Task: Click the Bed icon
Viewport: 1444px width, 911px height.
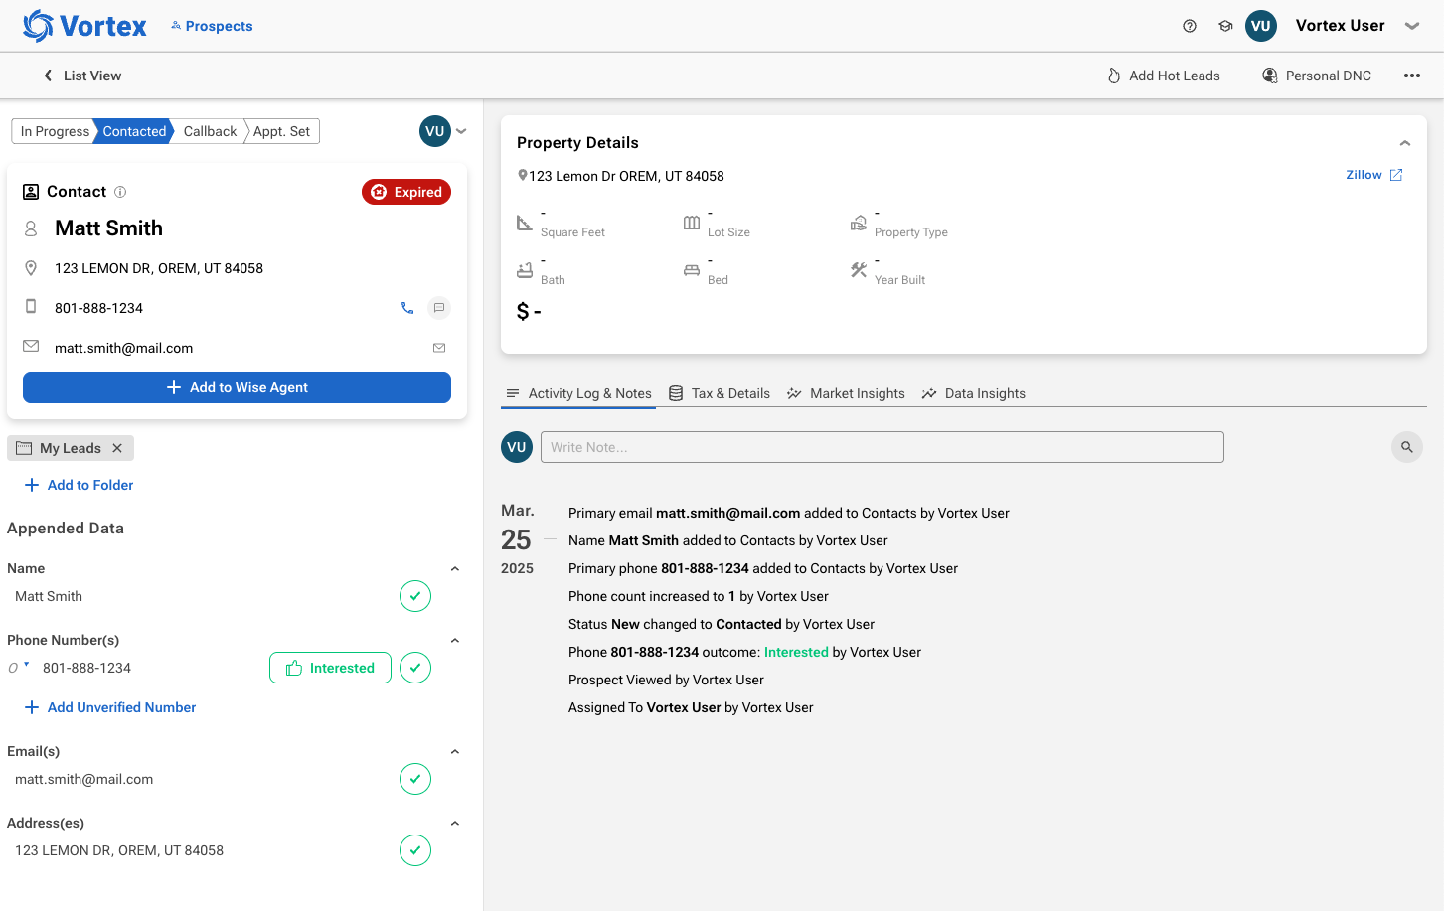Action: (x=692, y=270)
